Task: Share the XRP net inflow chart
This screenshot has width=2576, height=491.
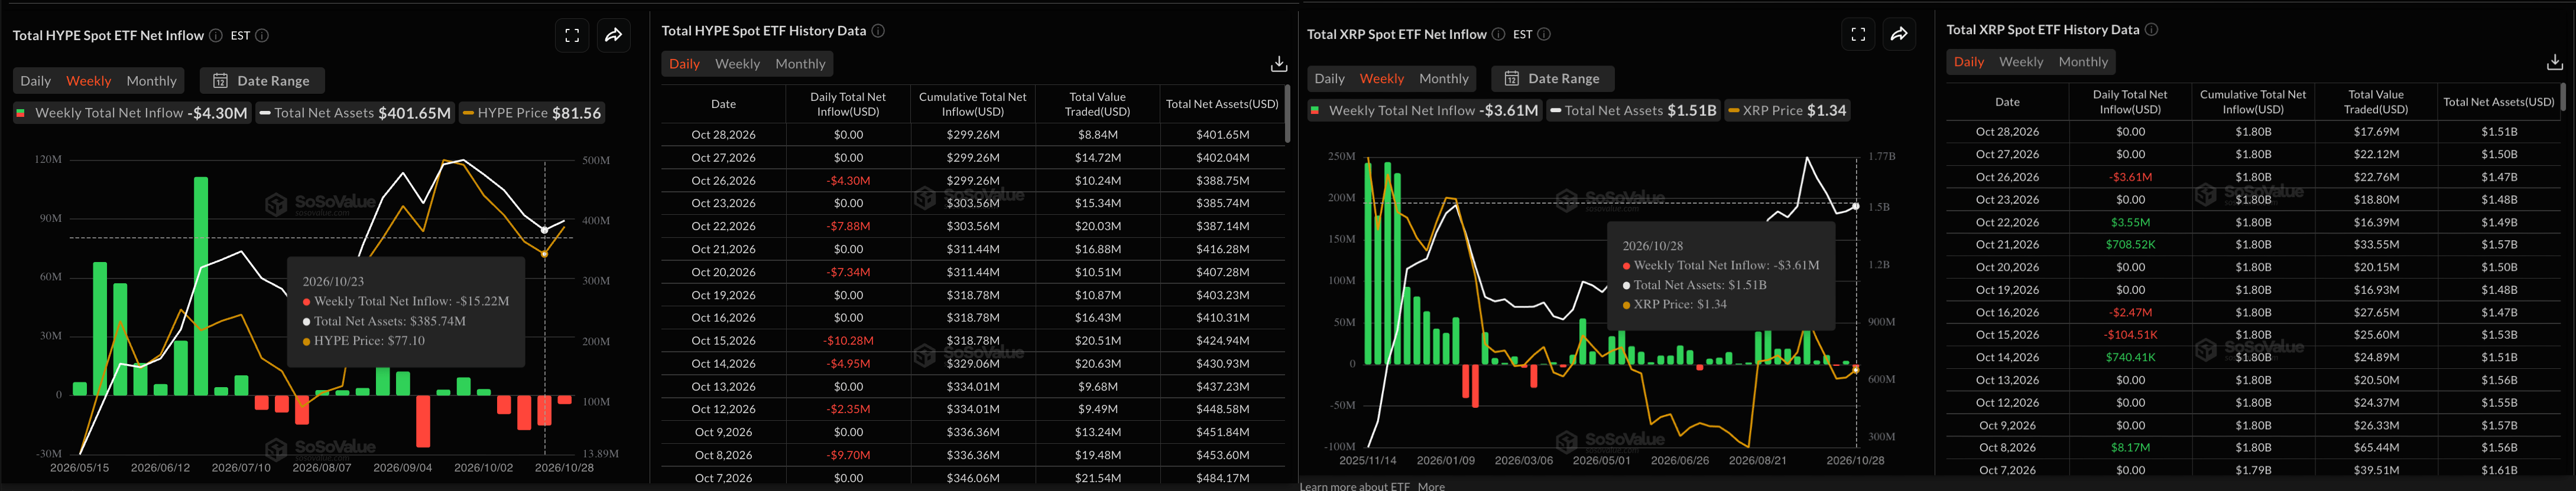Action: click(1899, 34)
